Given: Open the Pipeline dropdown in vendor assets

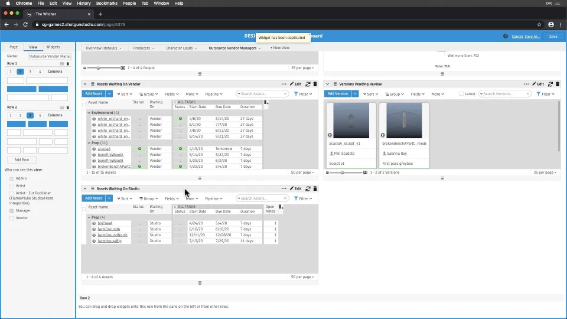Looking at the screenshot, I should click(x=213, y=94).
